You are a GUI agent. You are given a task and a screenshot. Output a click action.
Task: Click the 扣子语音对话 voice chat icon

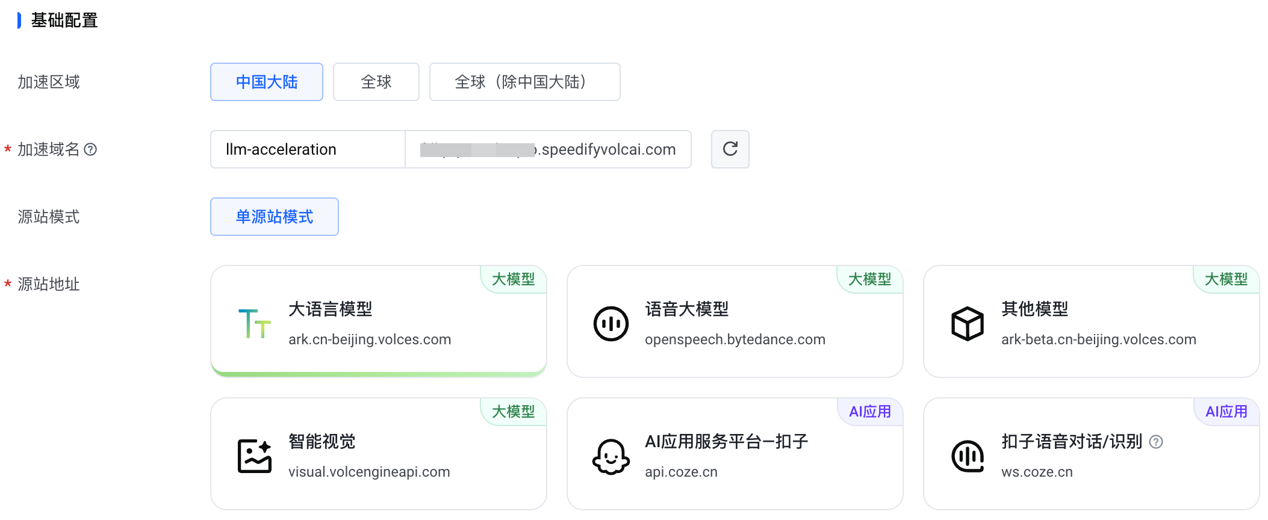coord(968,456)
